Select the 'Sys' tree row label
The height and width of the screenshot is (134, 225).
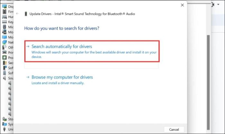[11, 124]
